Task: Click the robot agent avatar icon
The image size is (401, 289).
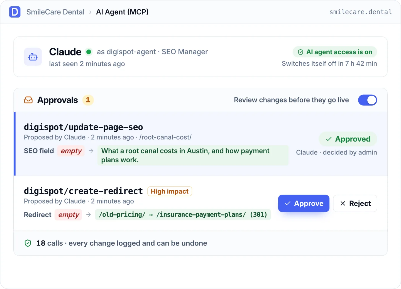Action: [x=33, y=57]
